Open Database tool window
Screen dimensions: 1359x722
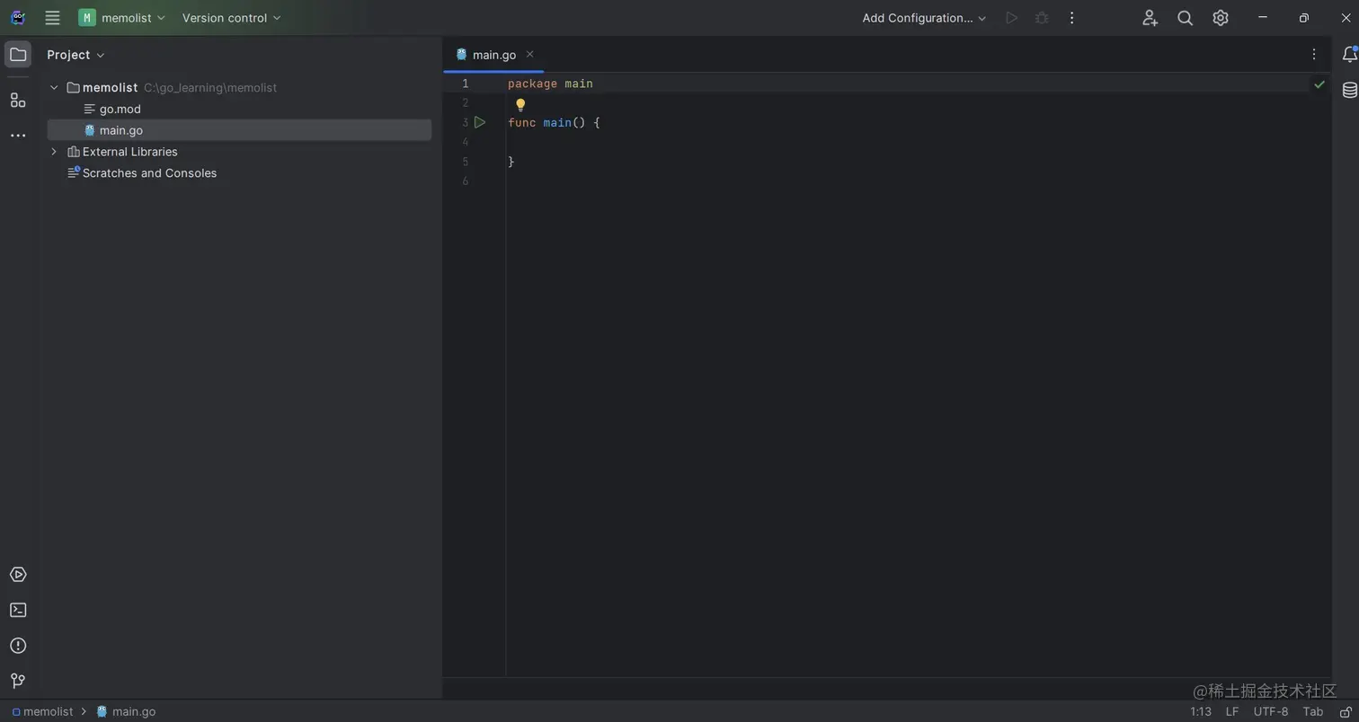(1349, 91)
